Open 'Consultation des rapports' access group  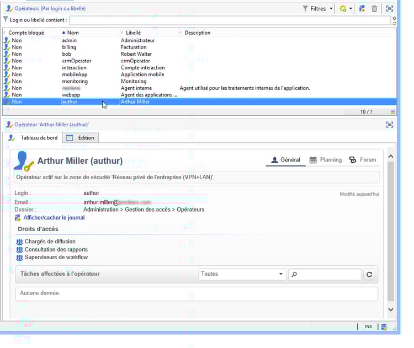pos(56,250)
